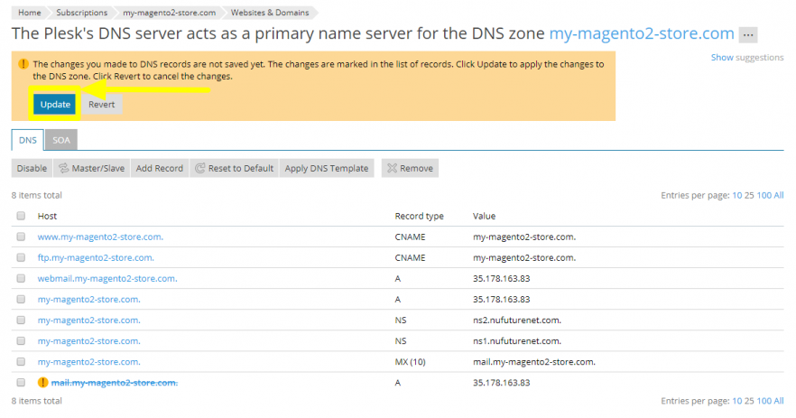The height and width of the screenshot is (418, 796).
Task: Check the MX (10) record checkbox
Action: [x=21, y=362]
